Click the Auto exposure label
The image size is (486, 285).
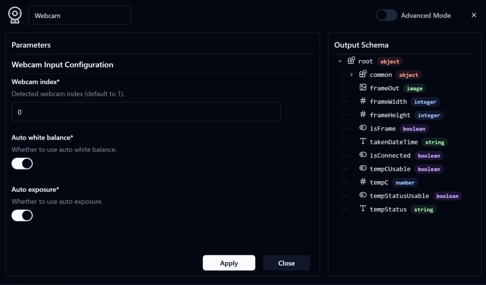coord(35,189)
